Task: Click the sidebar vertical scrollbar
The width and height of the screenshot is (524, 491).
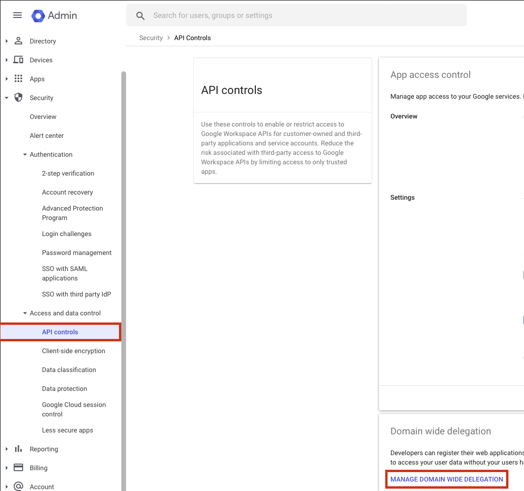Action: 124,281
